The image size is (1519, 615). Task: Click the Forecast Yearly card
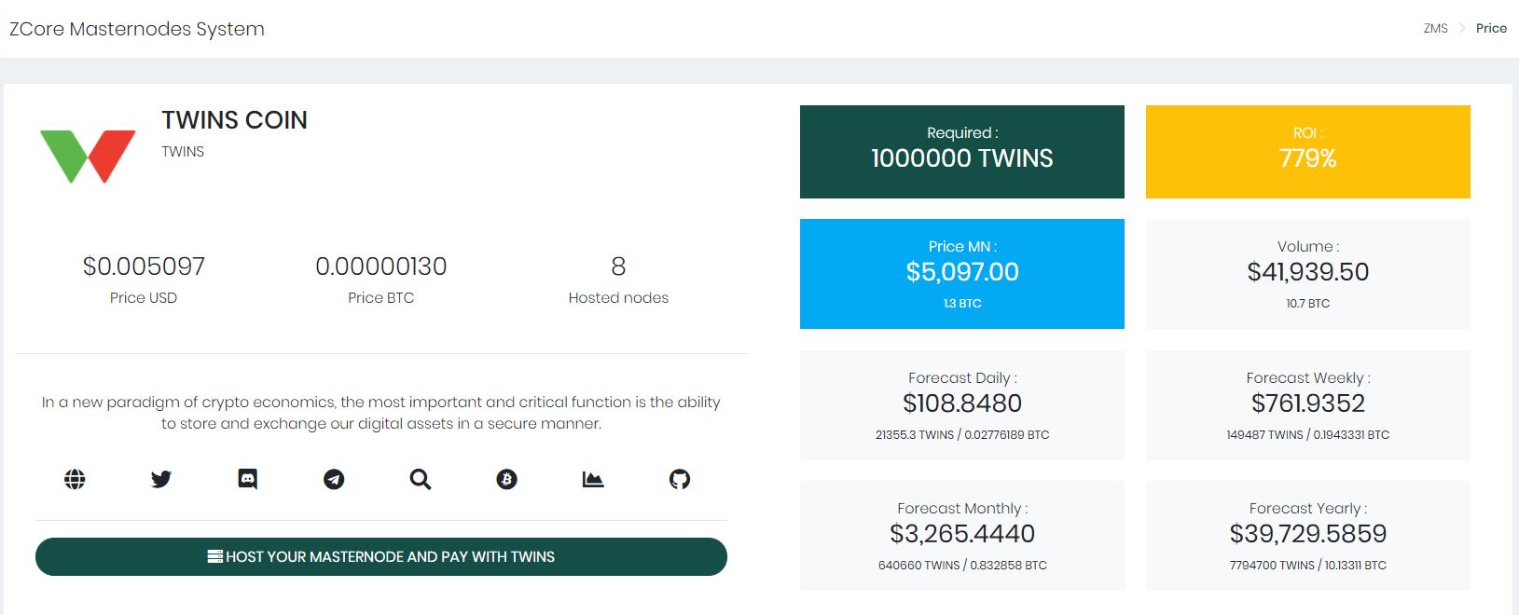(1307, 536)
